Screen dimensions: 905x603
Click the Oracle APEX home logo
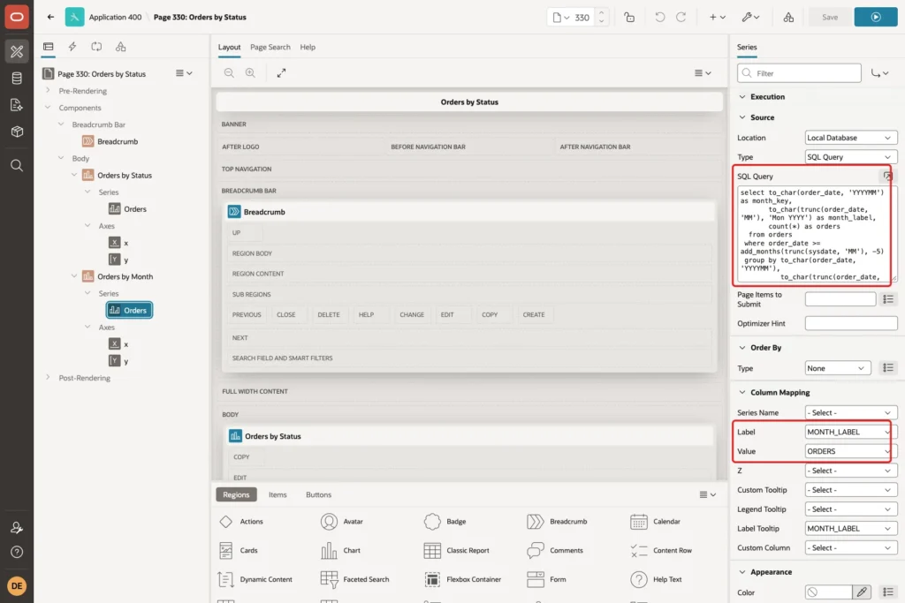coord(17,17)
